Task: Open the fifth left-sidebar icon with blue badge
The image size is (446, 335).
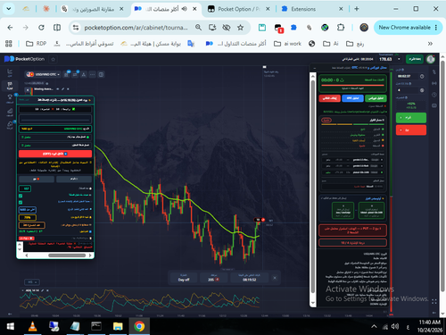Action: click(10, 125)
